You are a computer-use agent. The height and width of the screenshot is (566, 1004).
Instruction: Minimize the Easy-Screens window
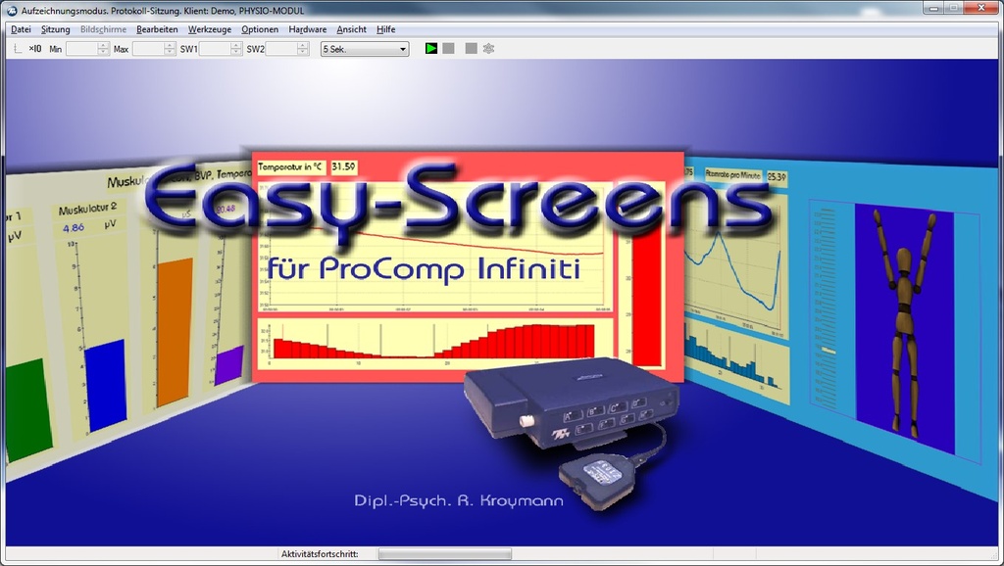click(x=933, y=8)
